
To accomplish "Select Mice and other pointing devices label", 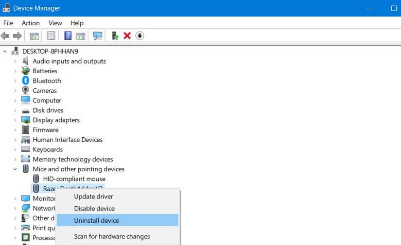I will 79,169.
